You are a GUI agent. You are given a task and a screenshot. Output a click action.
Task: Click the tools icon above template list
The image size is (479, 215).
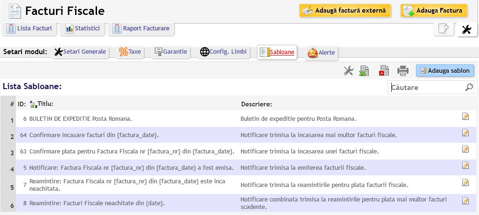point(348,71)
